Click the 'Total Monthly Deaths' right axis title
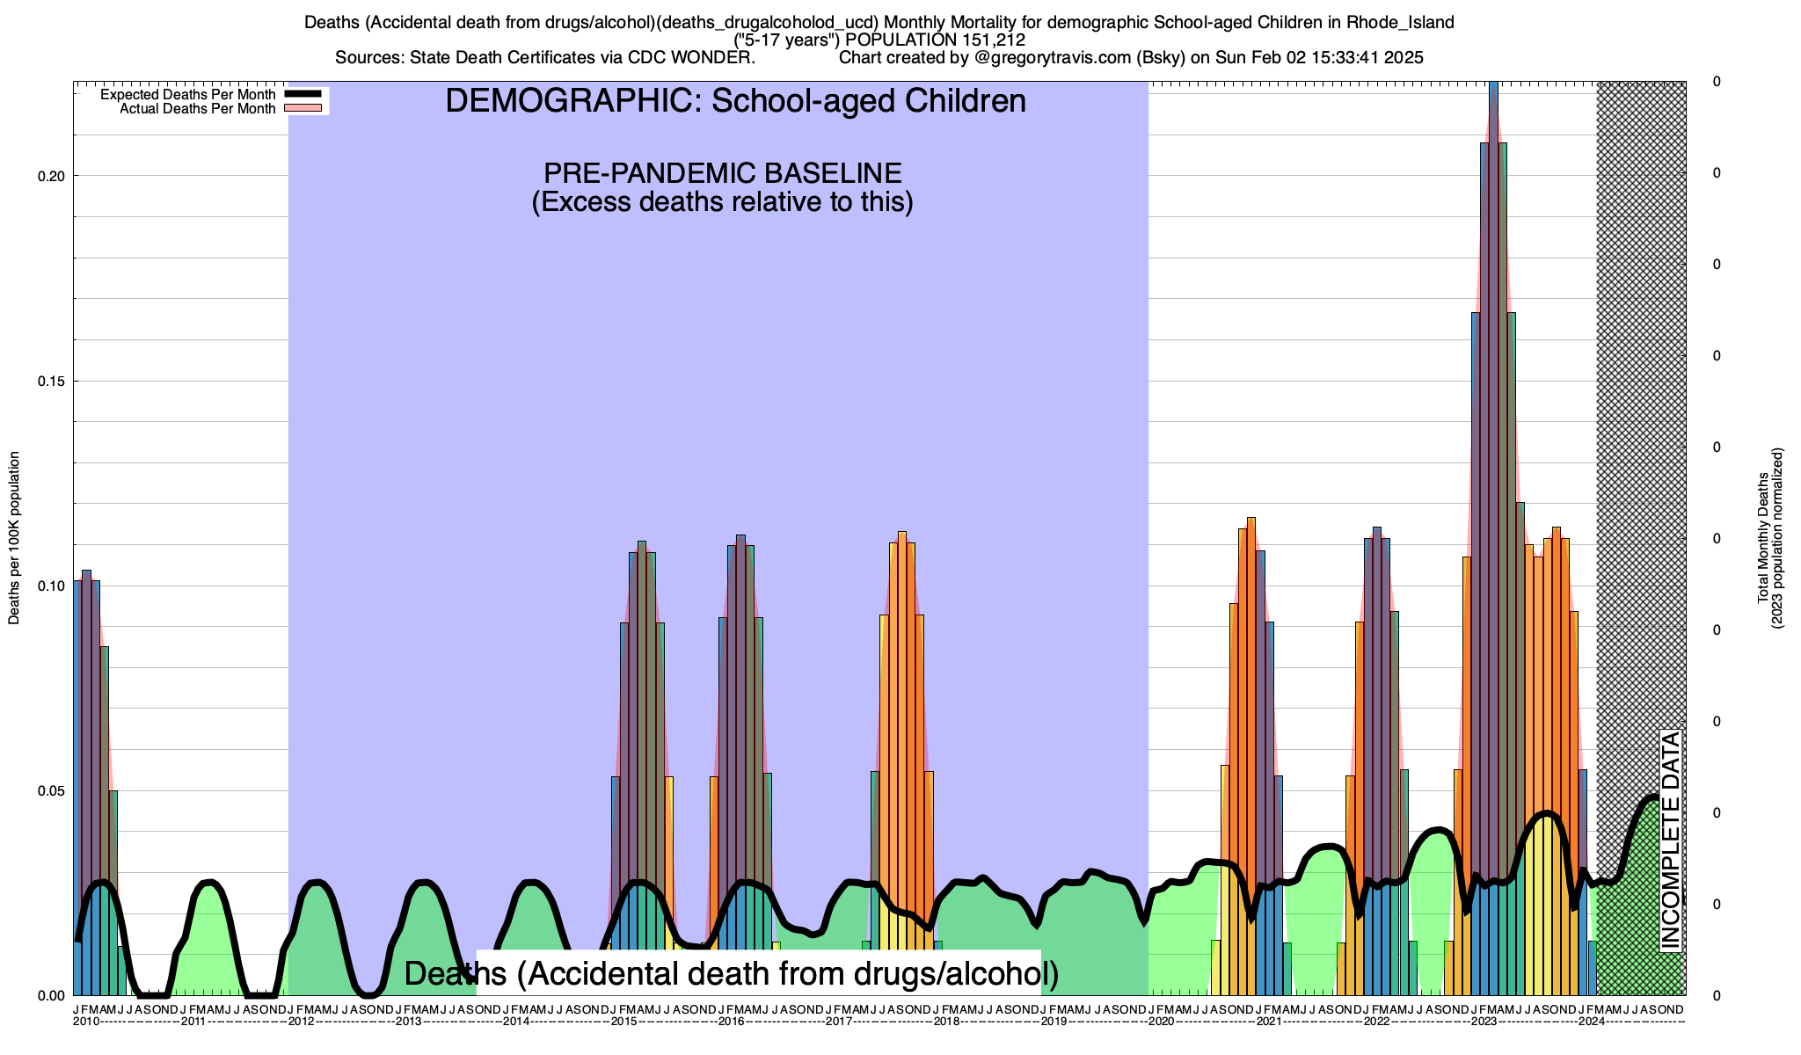Viewport: 1801px width, 1055px height. click(1762, 538)
